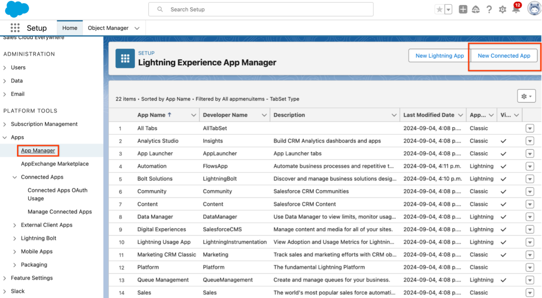Viewport: 542px width, 298px height.
Task: Open row actions for All Tabs
Action: coord(530,128)
